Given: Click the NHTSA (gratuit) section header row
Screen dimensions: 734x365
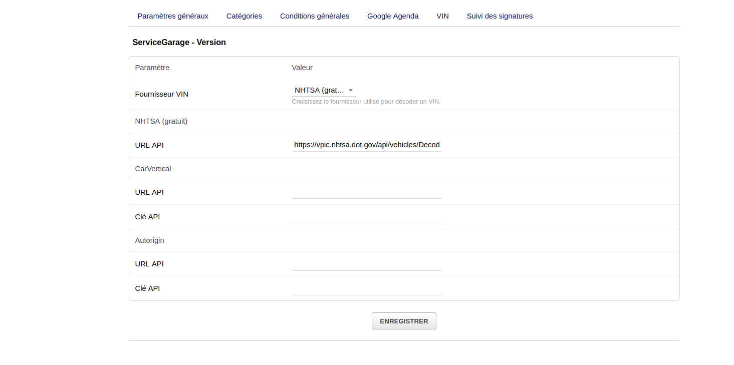Looking at the screenshot, I should click(161, 121).
